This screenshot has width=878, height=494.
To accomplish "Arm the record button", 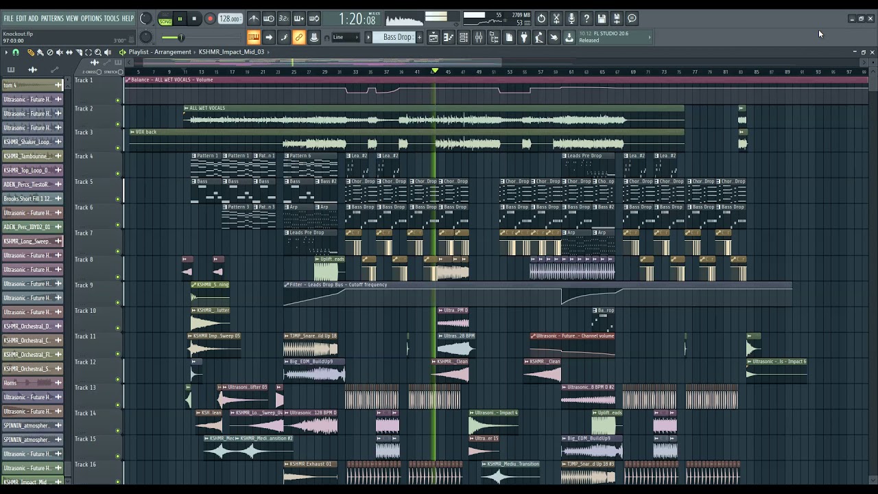I will click(x=210, y=19).
